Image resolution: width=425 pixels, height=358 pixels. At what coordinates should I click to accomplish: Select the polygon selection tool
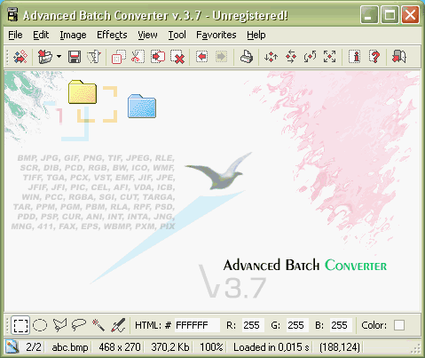[x=59, y=325]
